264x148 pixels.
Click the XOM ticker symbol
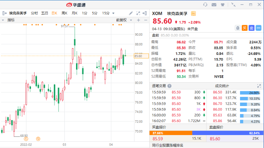click(x=157, y=13)
